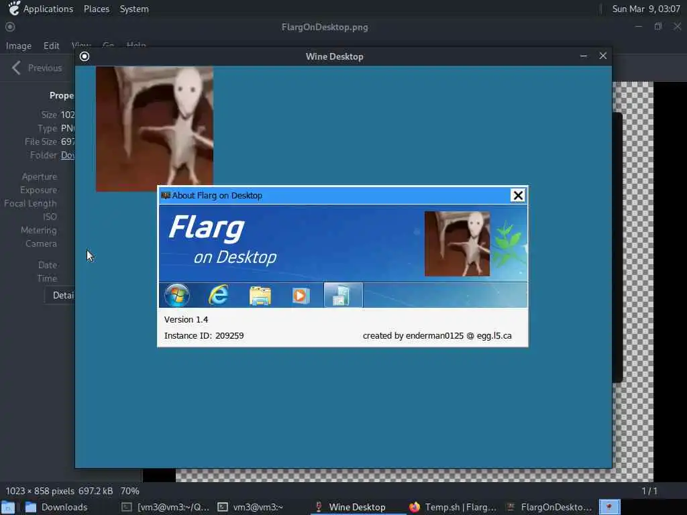The image size is (687, 515).
Task: Click the media player icon in the dialog
Action: point(301,296)
